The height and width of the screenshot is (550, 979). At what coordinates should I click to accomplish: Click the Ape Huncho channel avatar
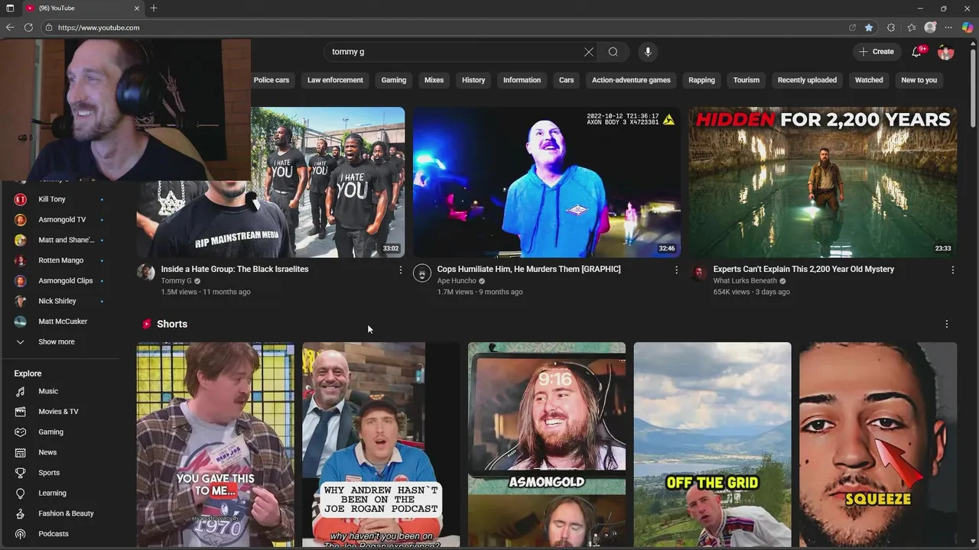tap(421, 273)
